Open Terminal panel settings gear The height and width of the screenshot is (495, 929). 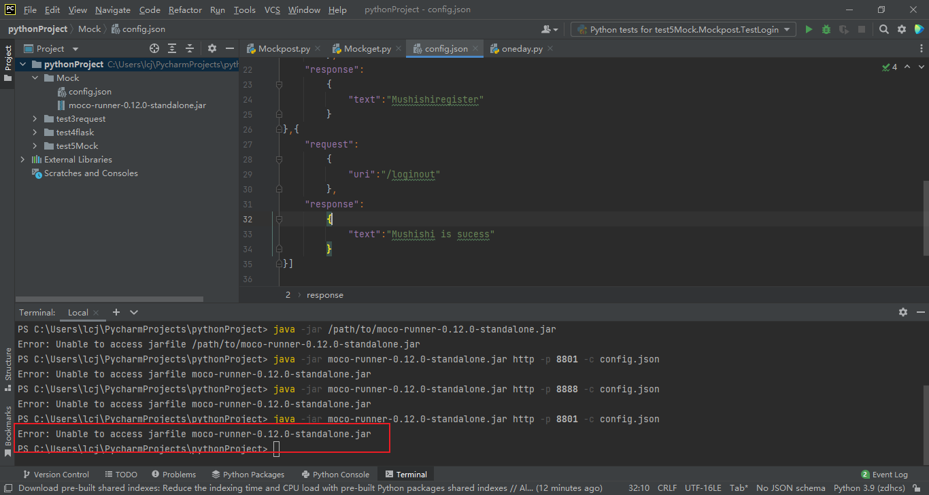(903, 312)
